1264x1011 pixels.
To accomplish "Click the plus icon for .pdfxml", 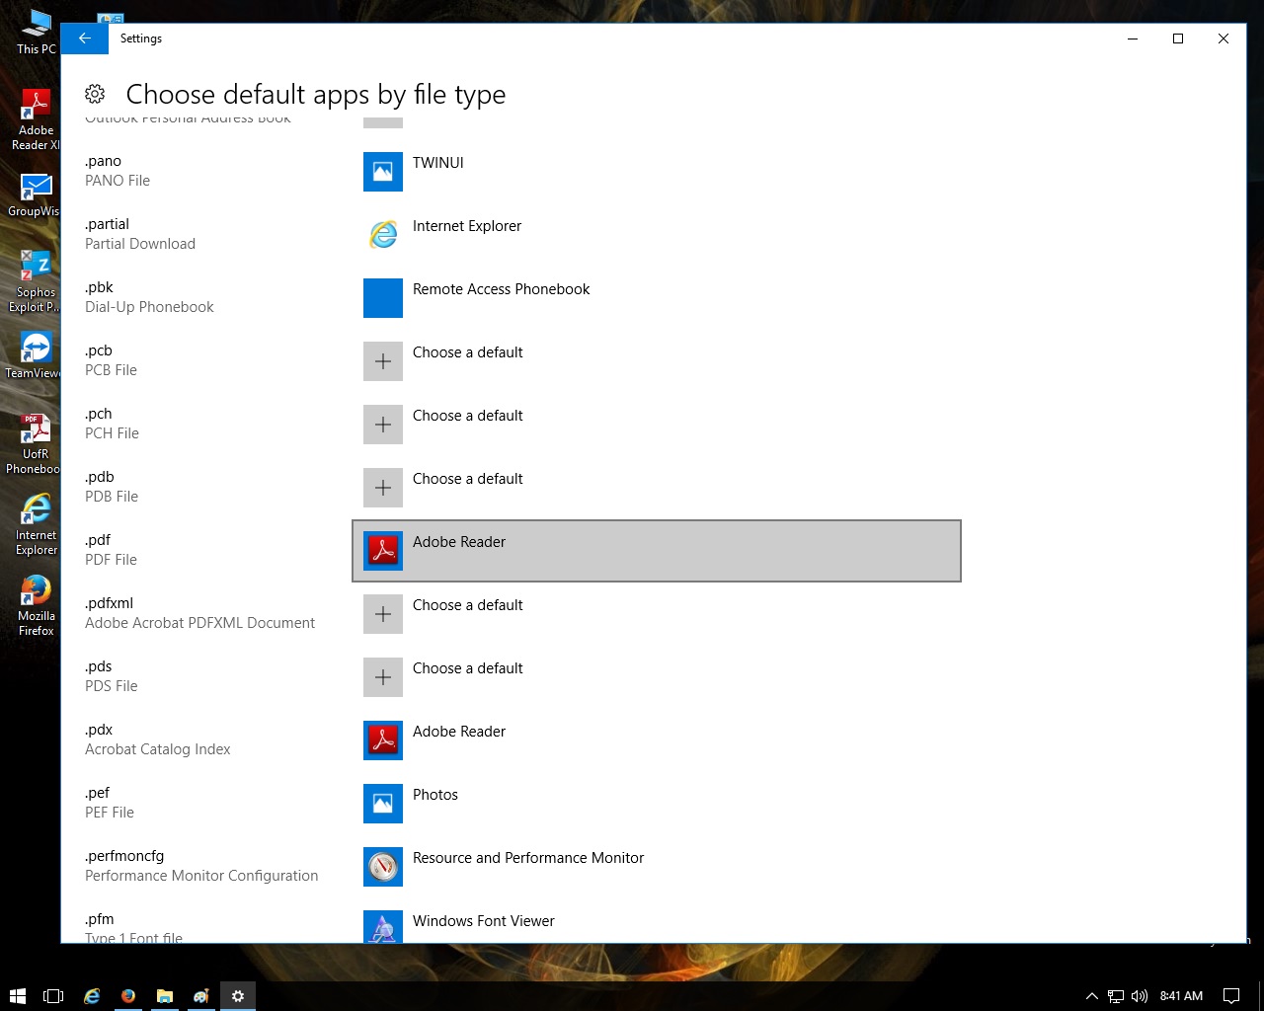I will 383,614.
